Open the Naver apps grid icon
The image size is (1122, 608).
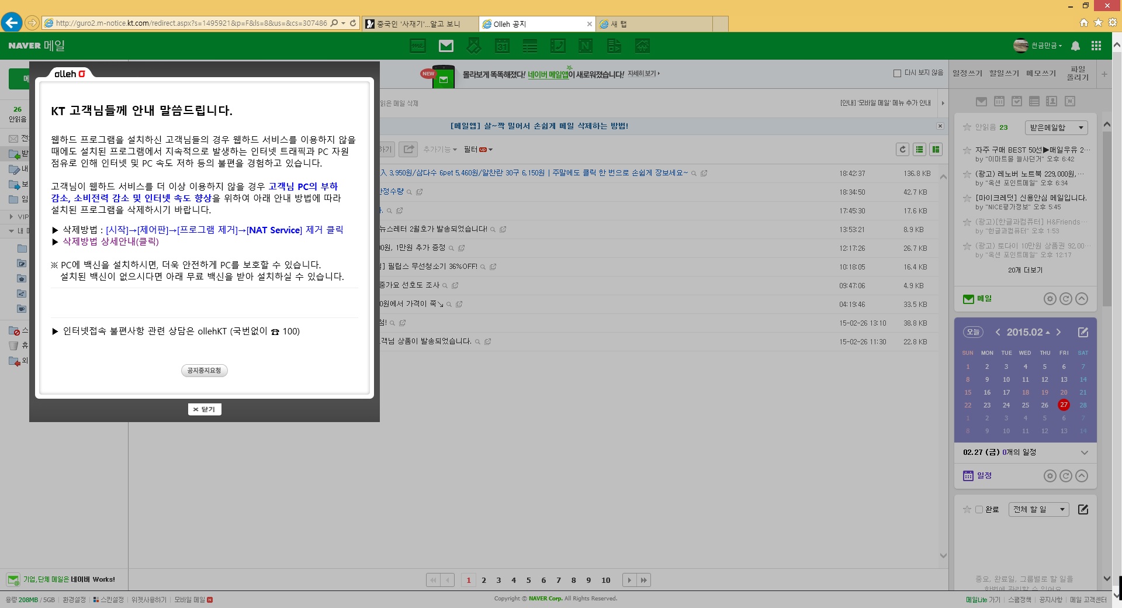(x=1096, y=46)
